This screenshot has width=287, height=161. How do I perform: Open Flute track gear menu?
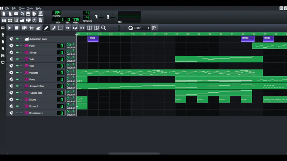pos(11,45)
